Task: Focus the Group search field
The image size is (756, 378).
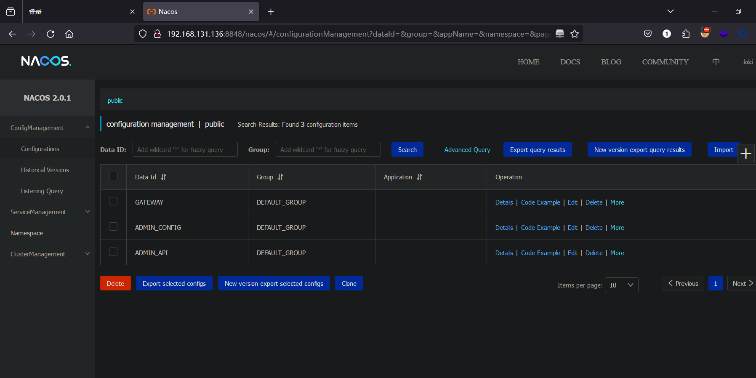Action: [328, 149]
